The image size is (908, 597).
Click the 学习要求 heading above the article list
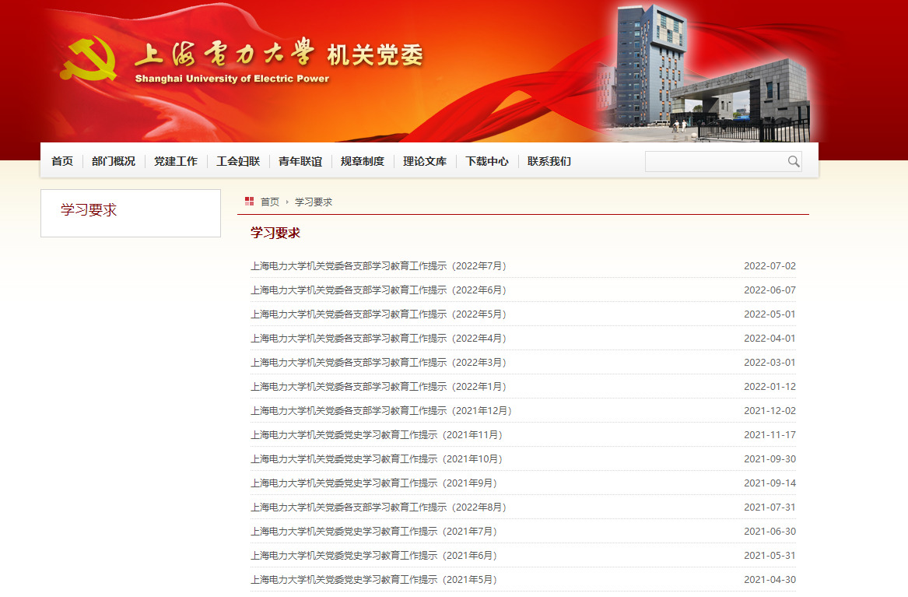[x=275, y=234]
